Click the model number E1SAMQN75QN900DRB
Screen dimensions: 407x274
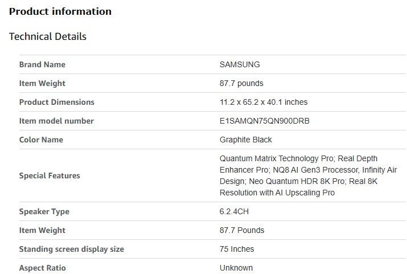click(x=265, y=121)
